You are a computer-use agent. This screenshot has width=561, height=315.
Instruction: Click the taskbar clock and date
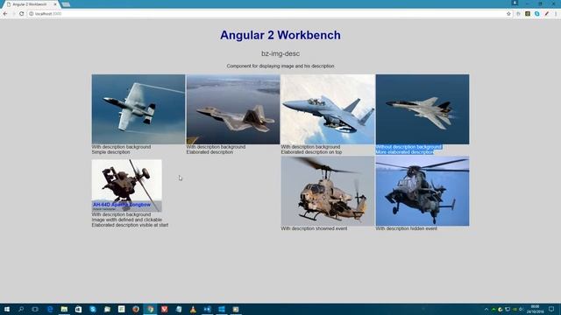(536, 309)
